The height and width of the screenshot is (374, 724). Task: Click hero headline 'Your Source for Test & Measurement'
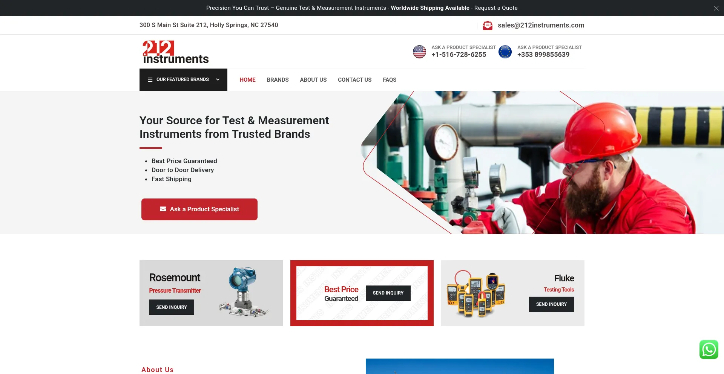point(234,121)
